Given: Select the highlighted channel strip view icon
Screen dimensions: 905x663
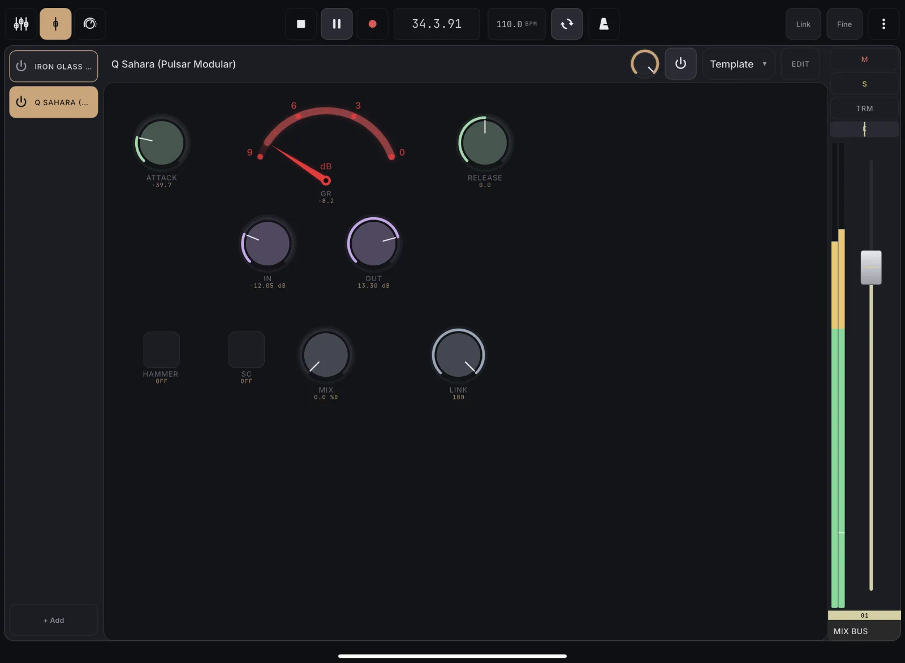Looking at the screenshot, I should [x=55, y=24].
